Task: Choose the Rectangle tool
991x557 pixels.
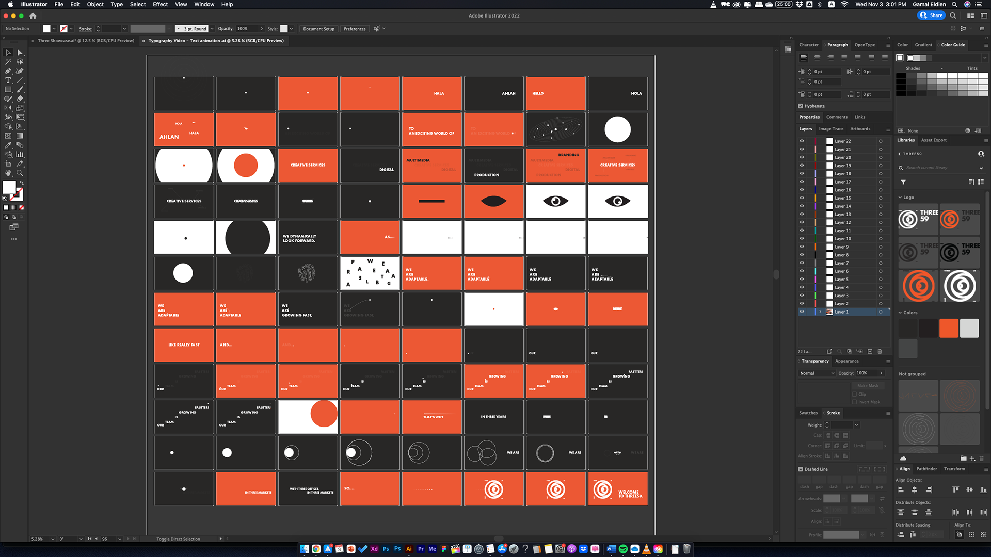Action: (8, 90)
